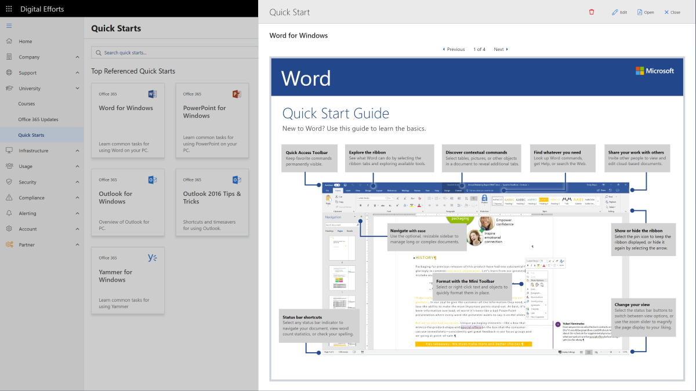Click the Infrastructure monitor icon in the sidebar

tap(9, 151)
